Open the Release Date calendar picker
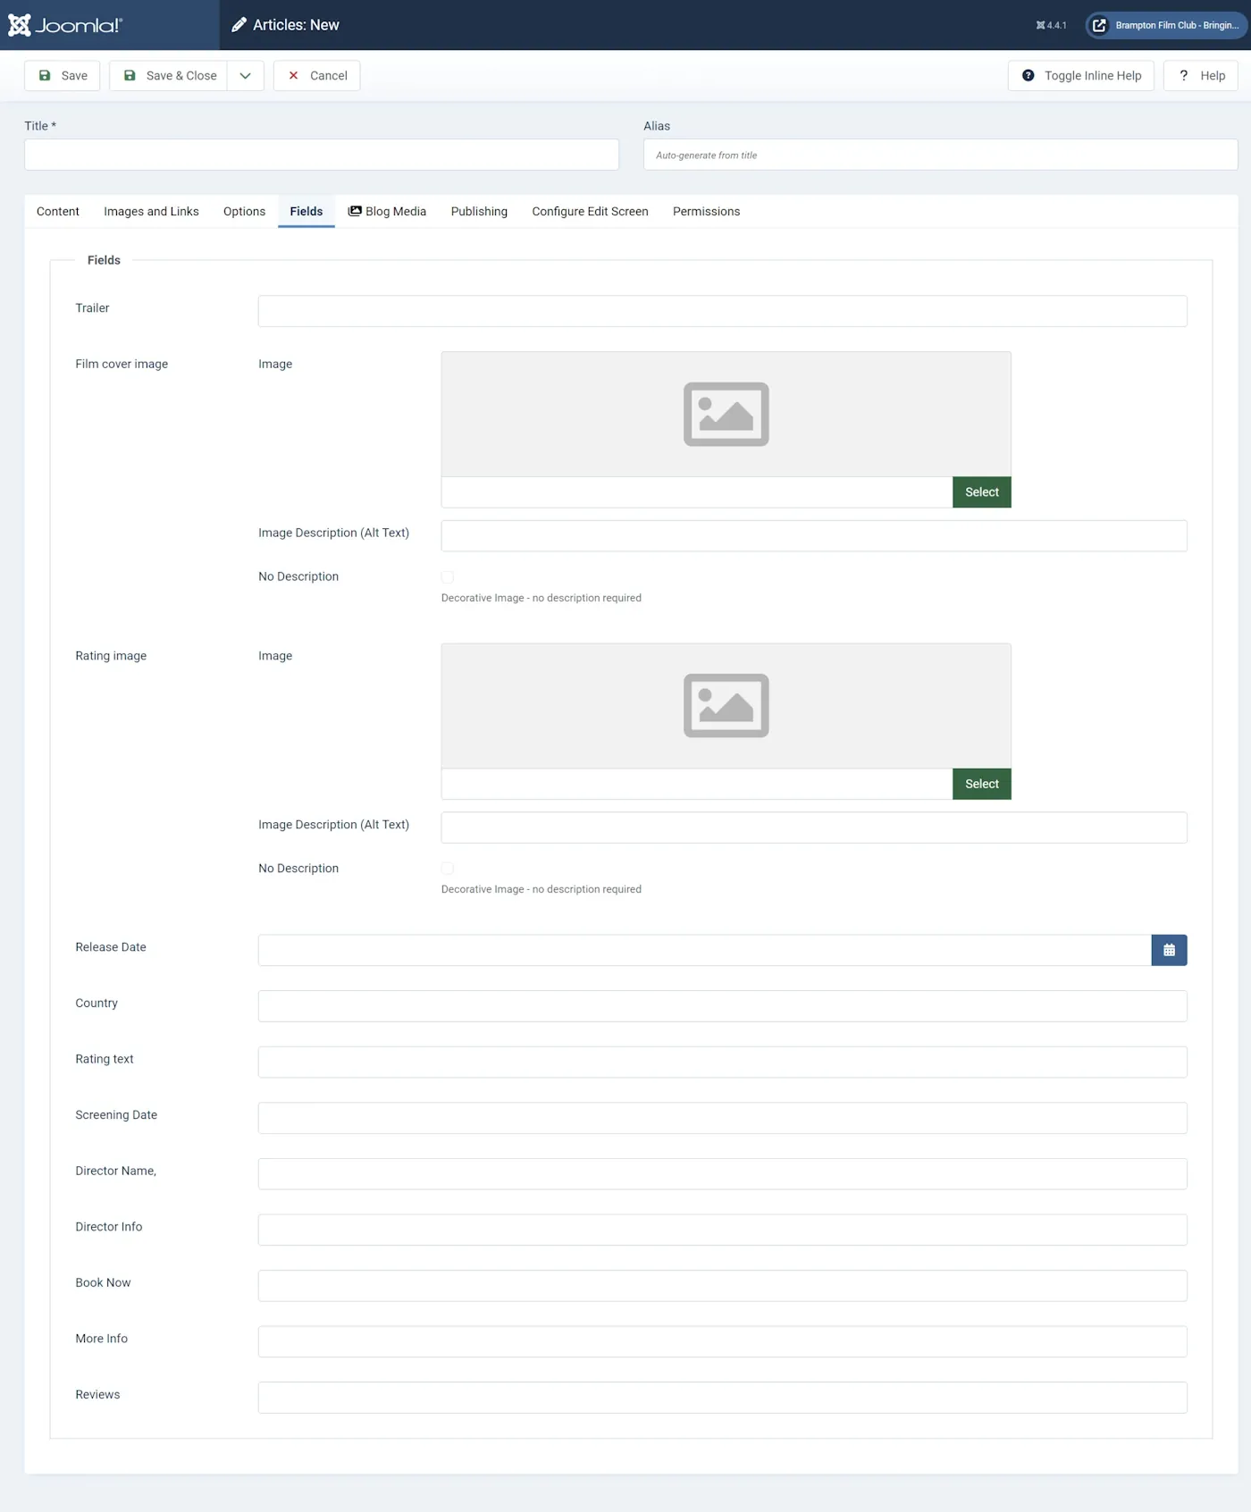This screenshot has height=1512, width=1251. pyautogui.click(x=1168, y=950)
